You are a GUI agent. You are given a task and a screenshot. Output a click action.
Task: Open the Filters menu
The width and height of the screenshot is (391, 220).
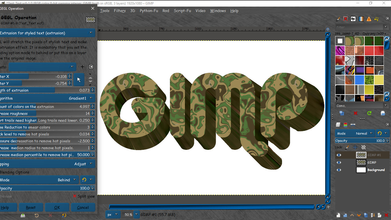point(120,11)
